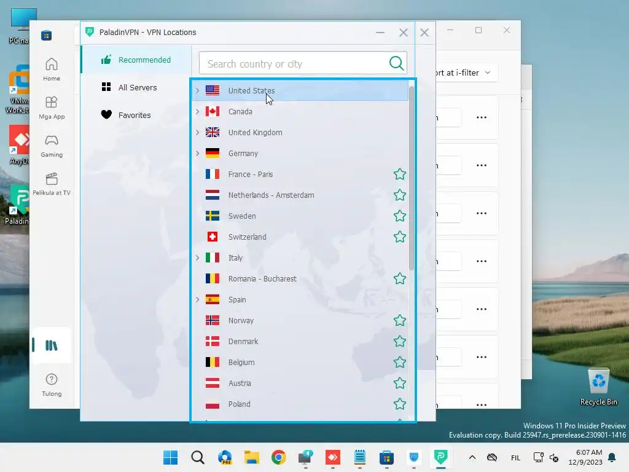629x472 pixels.
Task: Select the Canada flag icon
Action: point(213,112)
